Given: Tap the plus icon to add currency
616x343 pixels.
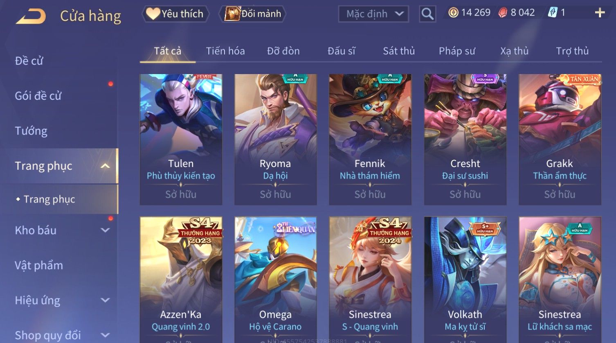Looking at the screenshot, I should pos(600,13).
